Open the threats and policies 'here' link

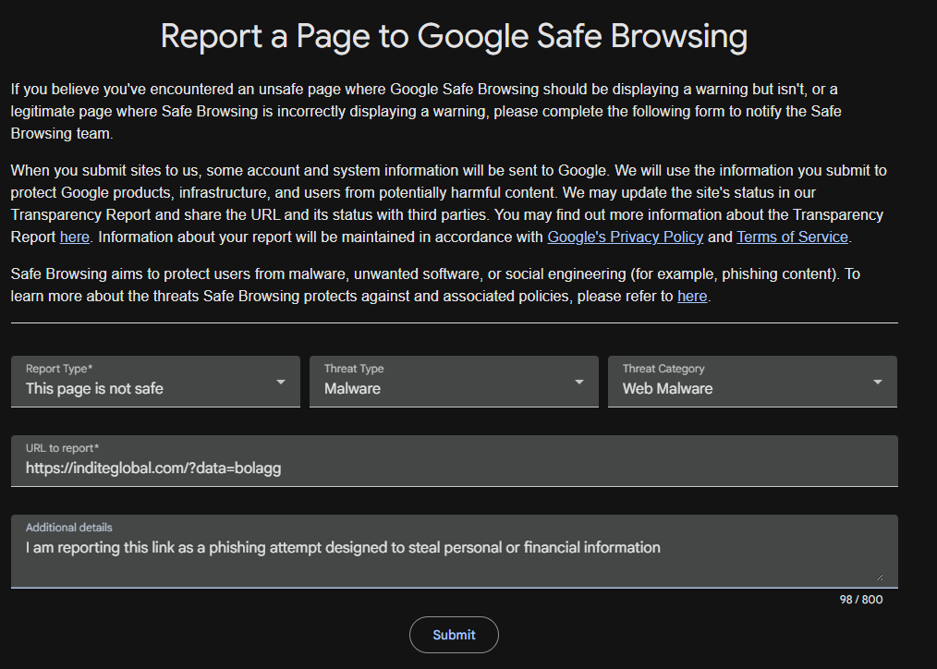(x=692, y=297)
